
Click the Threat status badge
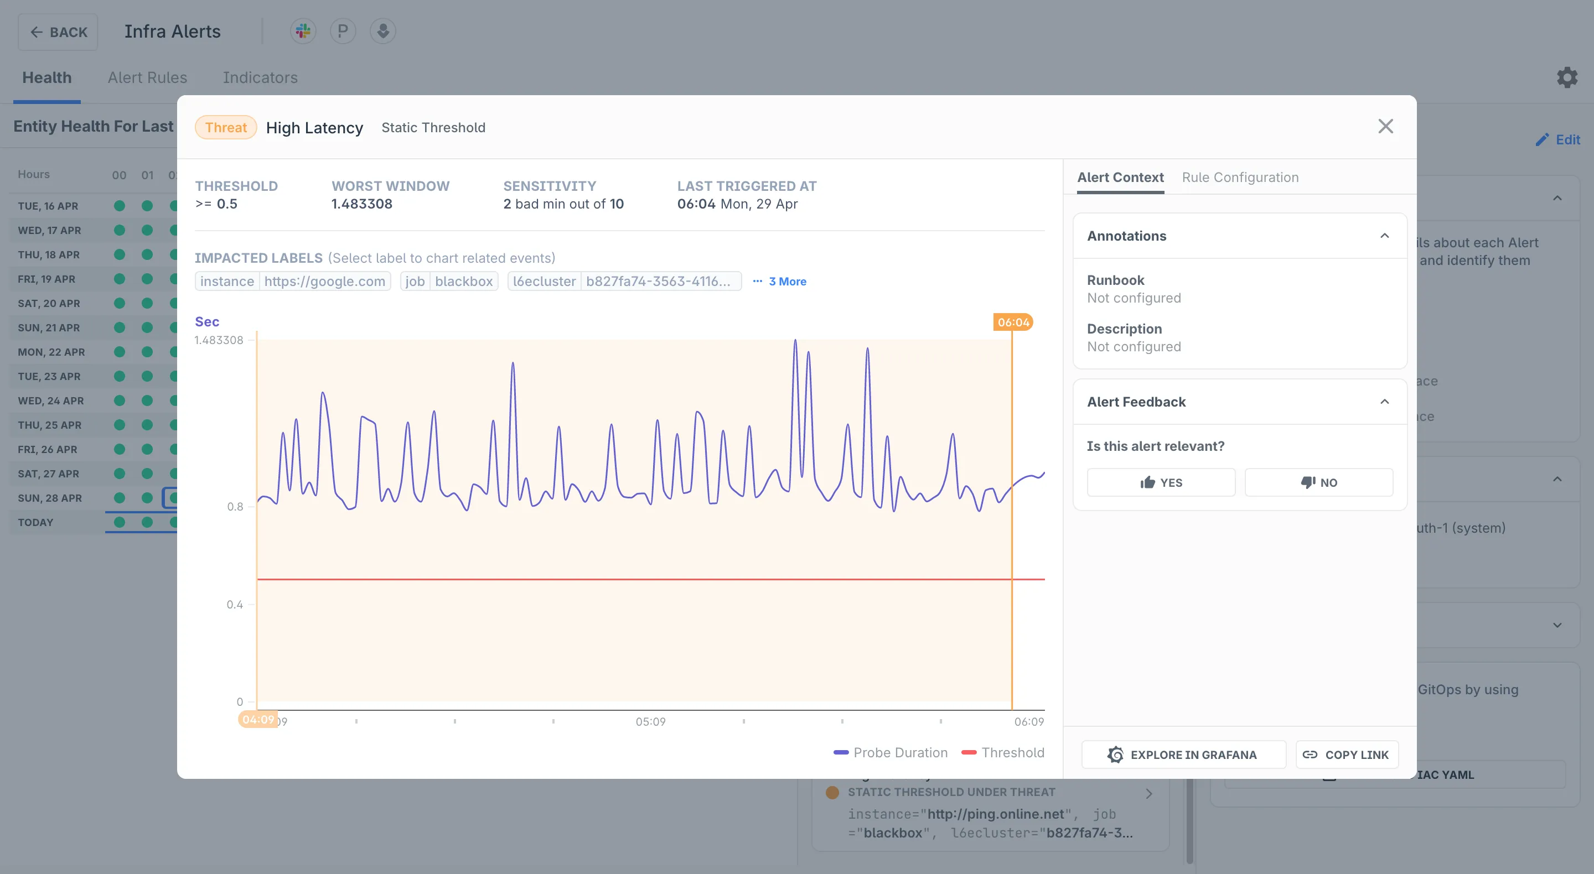(226, 127)
